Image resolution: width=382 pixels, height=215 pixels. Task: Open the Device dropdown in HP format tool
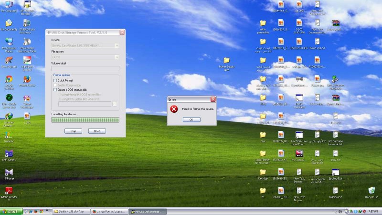[x=117, y=45]
